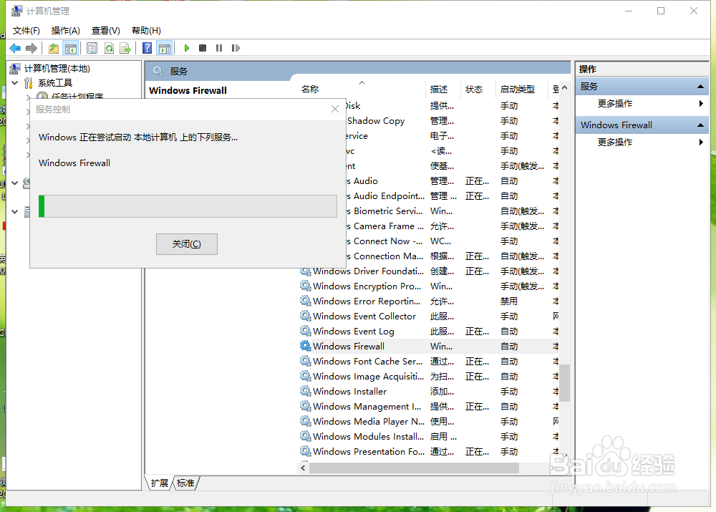This screenshot has height=512, width=716.
Task: Select the Windows Driver Foundation service row
Action: click(x=428, y=271)
